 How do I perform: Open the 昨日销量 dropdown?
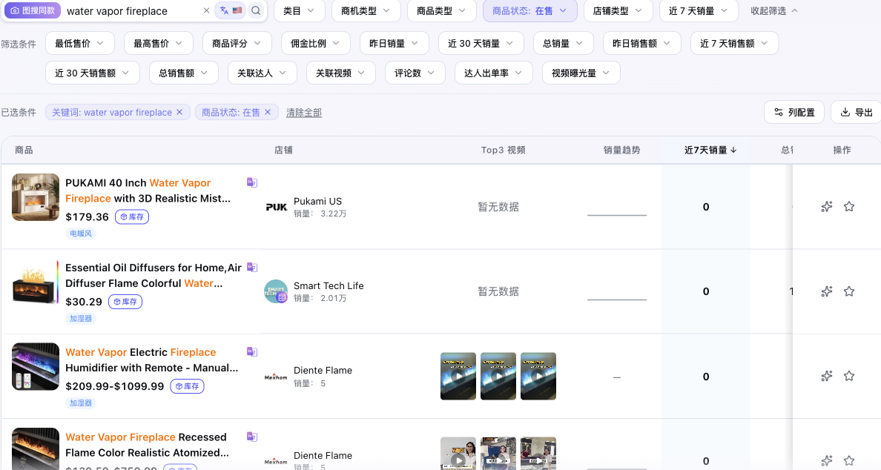pyautogui.click(x=395, y=43)
